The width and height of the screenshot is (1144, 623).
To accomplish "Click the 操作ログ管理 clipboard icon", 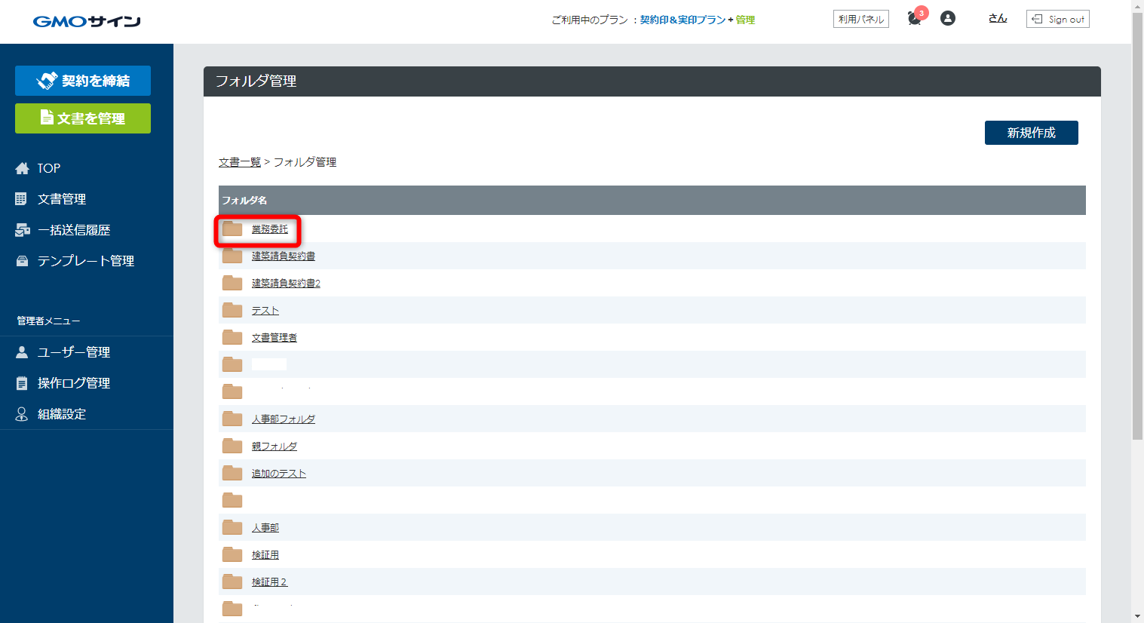I will 22,383.
